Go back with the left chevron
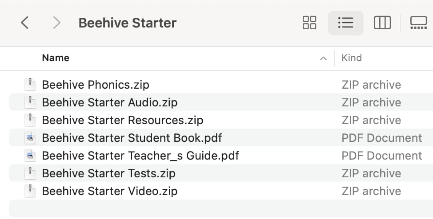Image resolution: width=433 pixels, height=219 pixels. (24, 23)
